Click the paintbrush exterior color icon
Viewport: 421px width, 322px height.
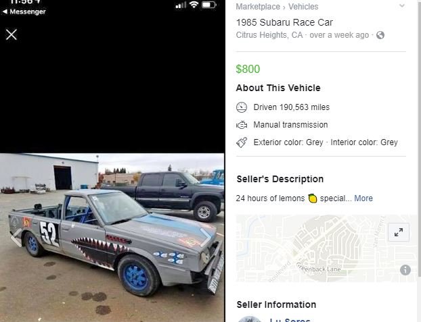coord(242,142)
